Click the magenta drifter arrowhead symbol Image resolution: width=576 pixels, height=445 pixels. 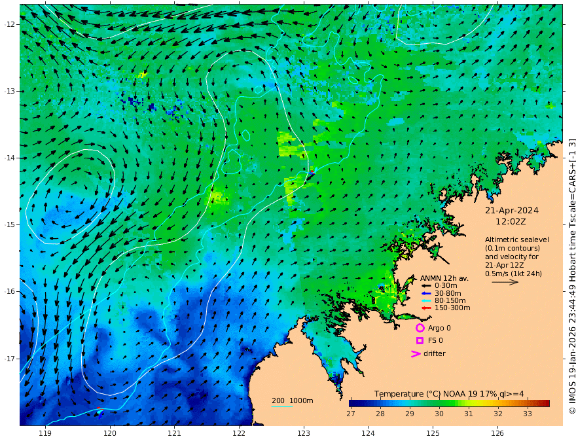coord(416,354)
